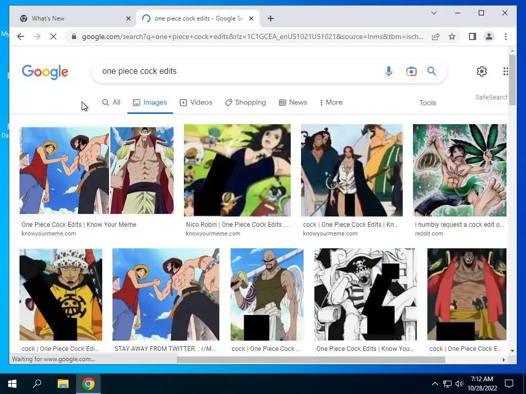Stop loading the page
This screenshot has width=526, height=394.
point(53,36)
